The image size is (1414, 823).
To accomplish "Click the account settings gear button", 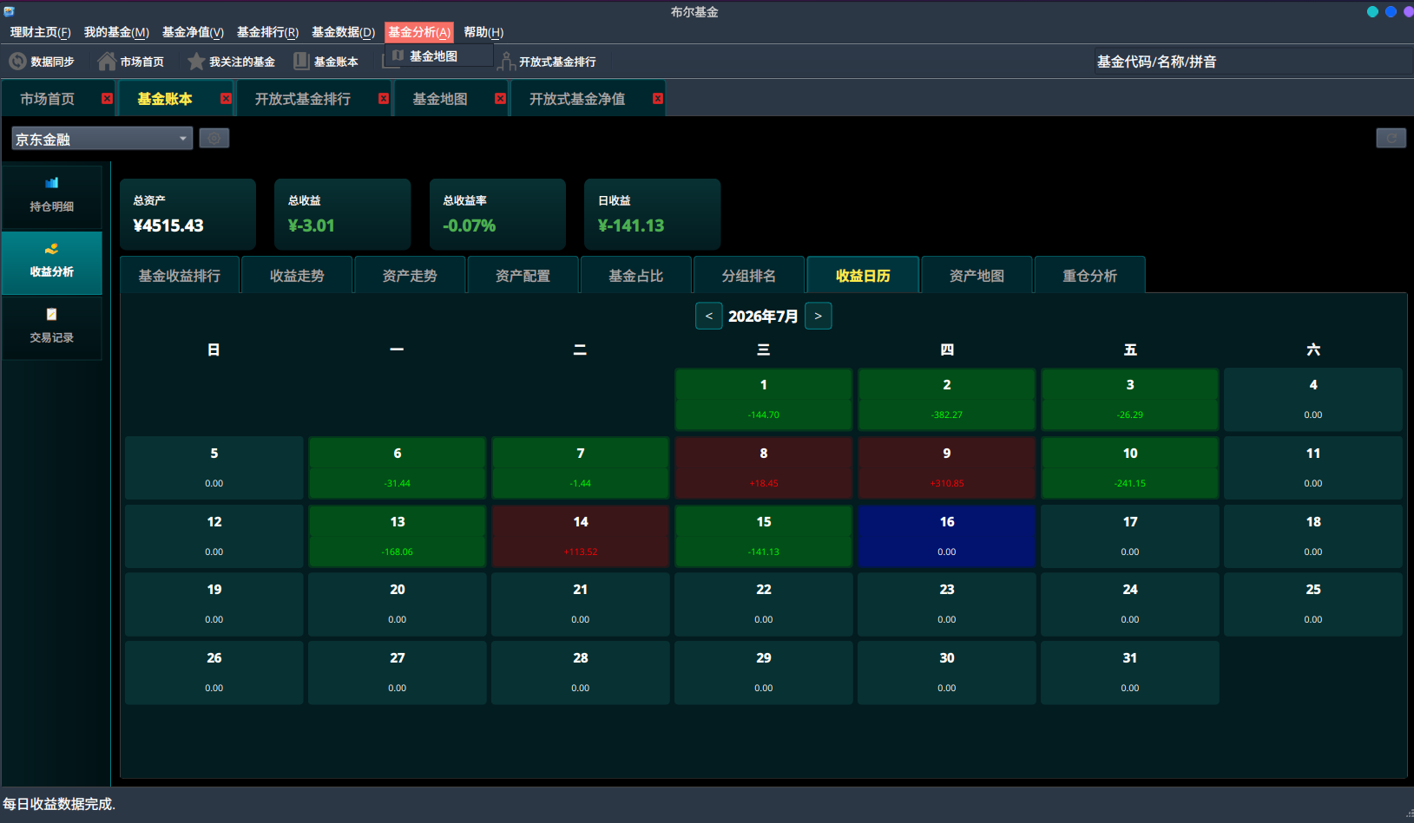I will pos(214,139).
